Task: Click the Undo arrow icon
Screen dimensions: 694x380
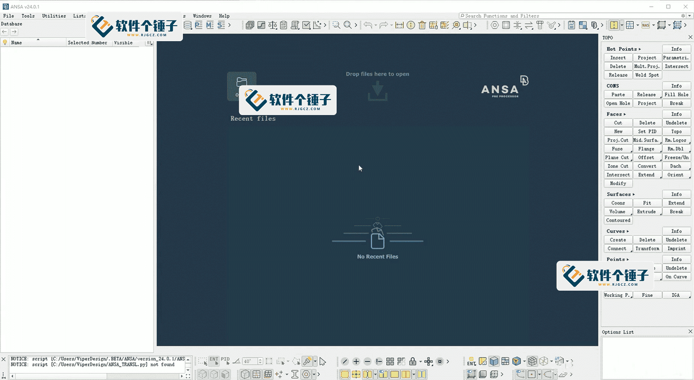Action: [368, 25]
